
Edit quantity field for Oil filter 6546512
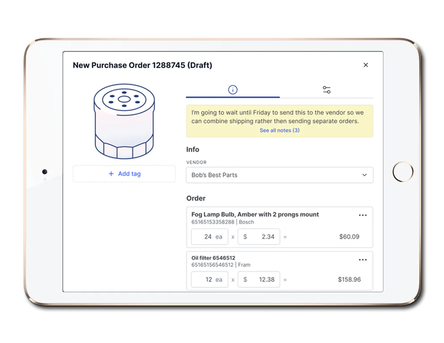click(x=209, y=280)
